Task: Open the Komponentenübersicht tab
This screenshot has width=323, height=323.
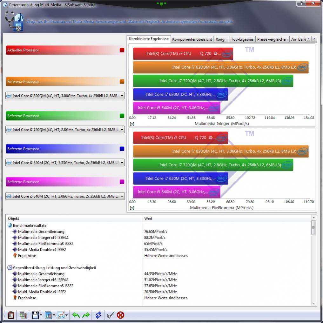Action: click(192, 39)
